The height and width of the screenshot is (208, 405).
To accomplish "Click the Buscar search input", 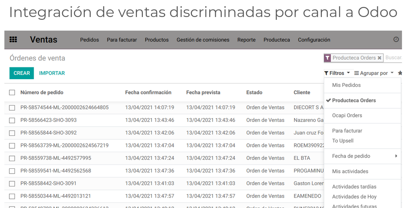I will 394,58.
